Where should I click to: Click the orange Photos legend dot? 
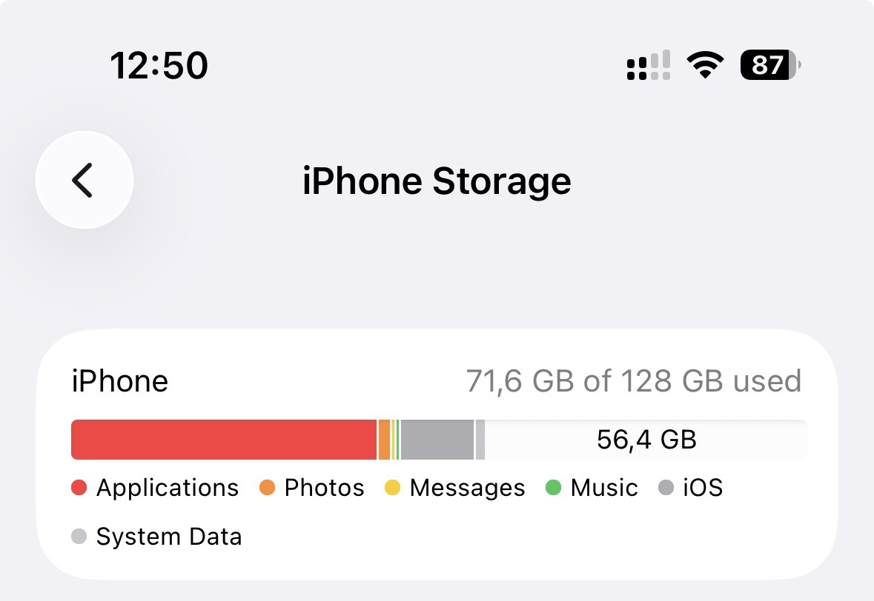(267, 488)
